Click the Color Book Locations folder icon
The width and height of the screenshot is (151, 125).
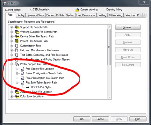click(x=17, y=97)
